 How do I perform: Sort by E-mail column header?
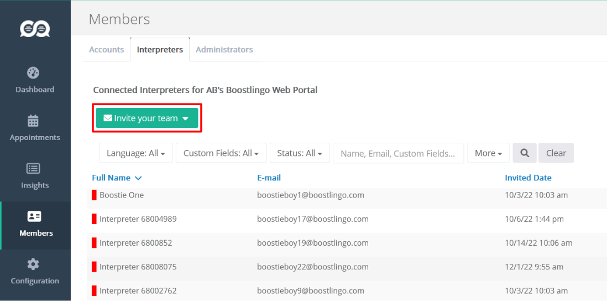point(269,178)
